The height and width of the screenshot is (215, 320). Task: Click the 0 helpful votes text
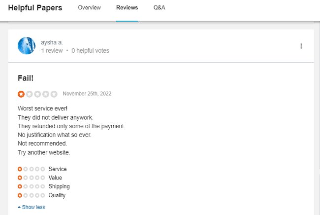(90, 51)
